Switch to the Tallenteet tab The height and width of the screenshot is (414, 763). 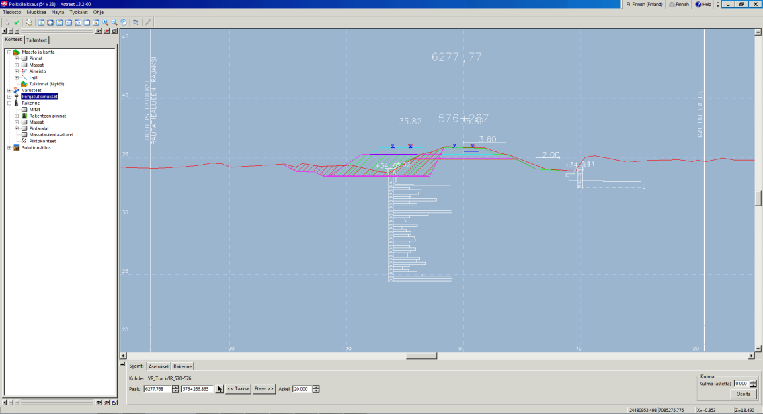36,40
